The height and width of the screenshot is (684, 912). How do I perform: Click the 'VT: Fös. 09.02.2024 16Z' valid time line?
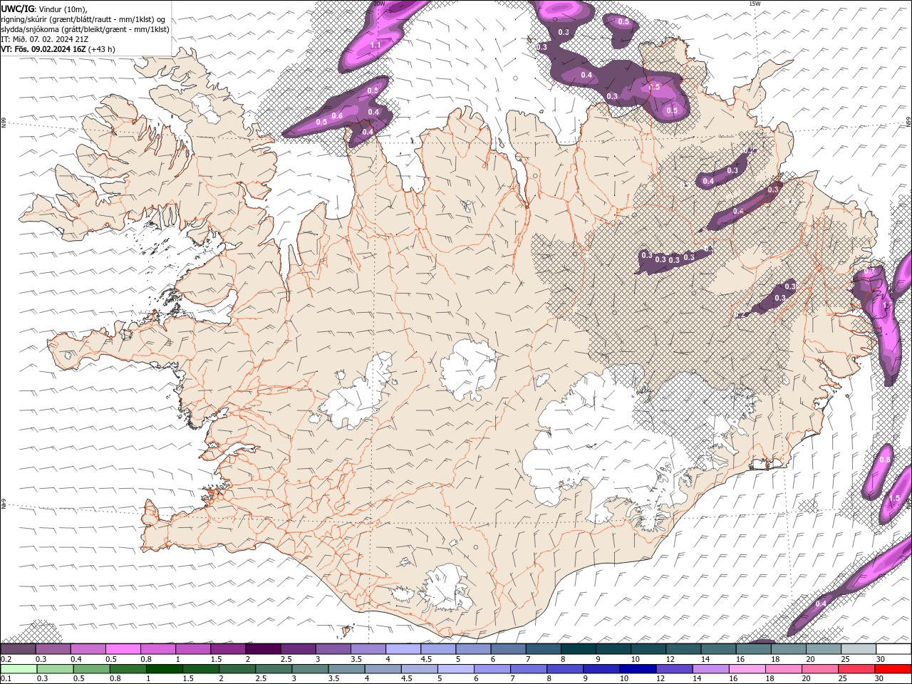pos(57,49)
